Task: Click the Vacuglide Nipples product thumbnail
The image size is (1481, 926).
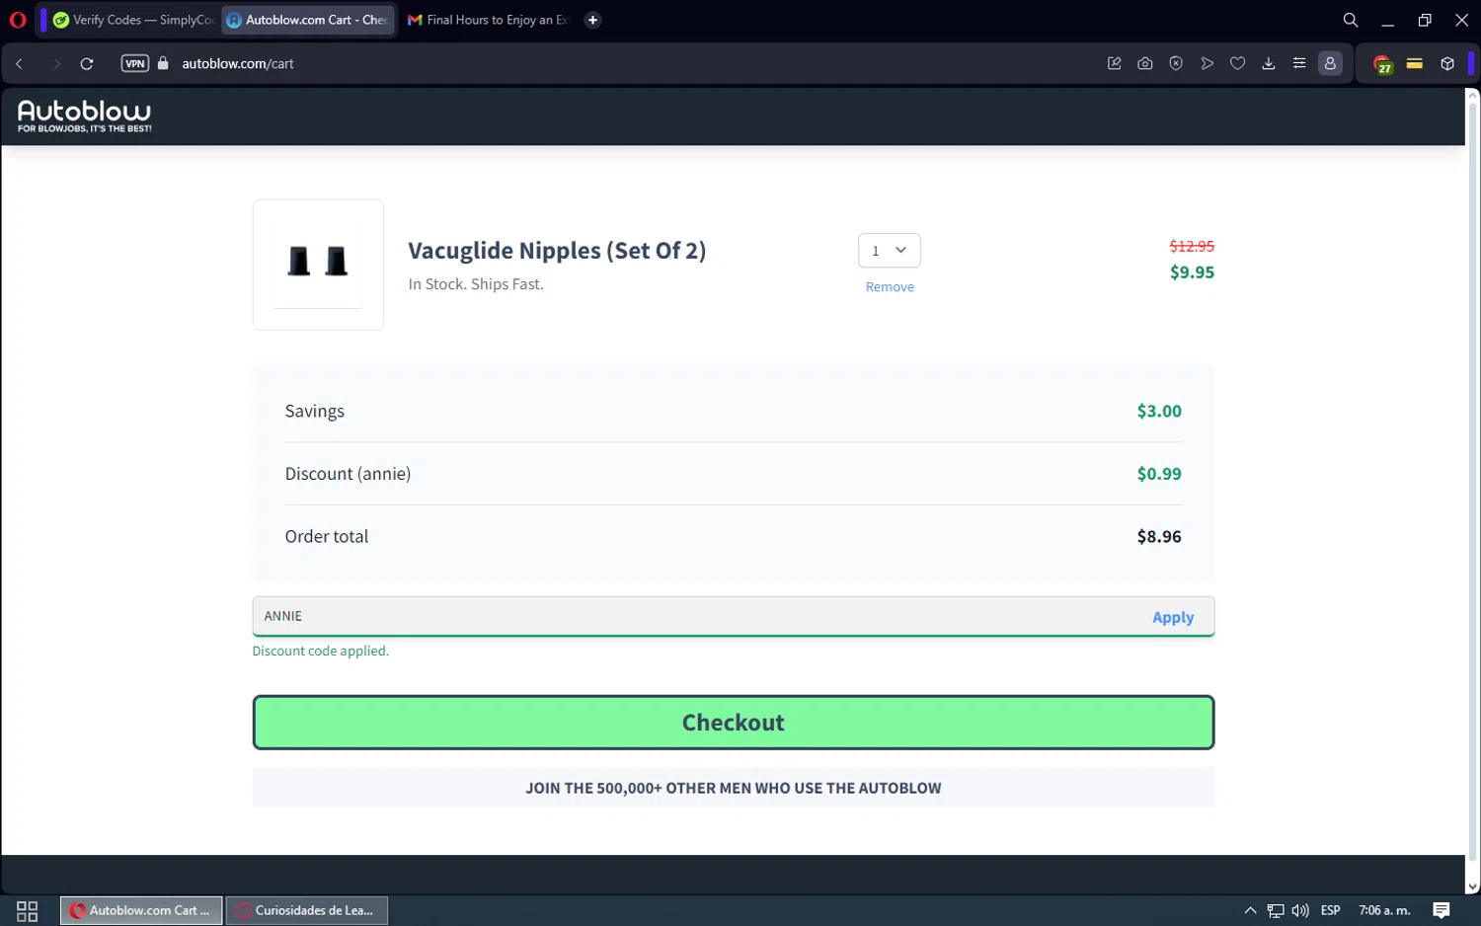Action: (x=318, y=265)
